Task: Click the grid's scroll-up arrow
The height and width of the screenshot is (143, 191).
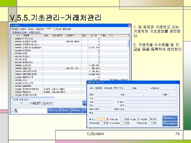Action: (x=128, y=35)
